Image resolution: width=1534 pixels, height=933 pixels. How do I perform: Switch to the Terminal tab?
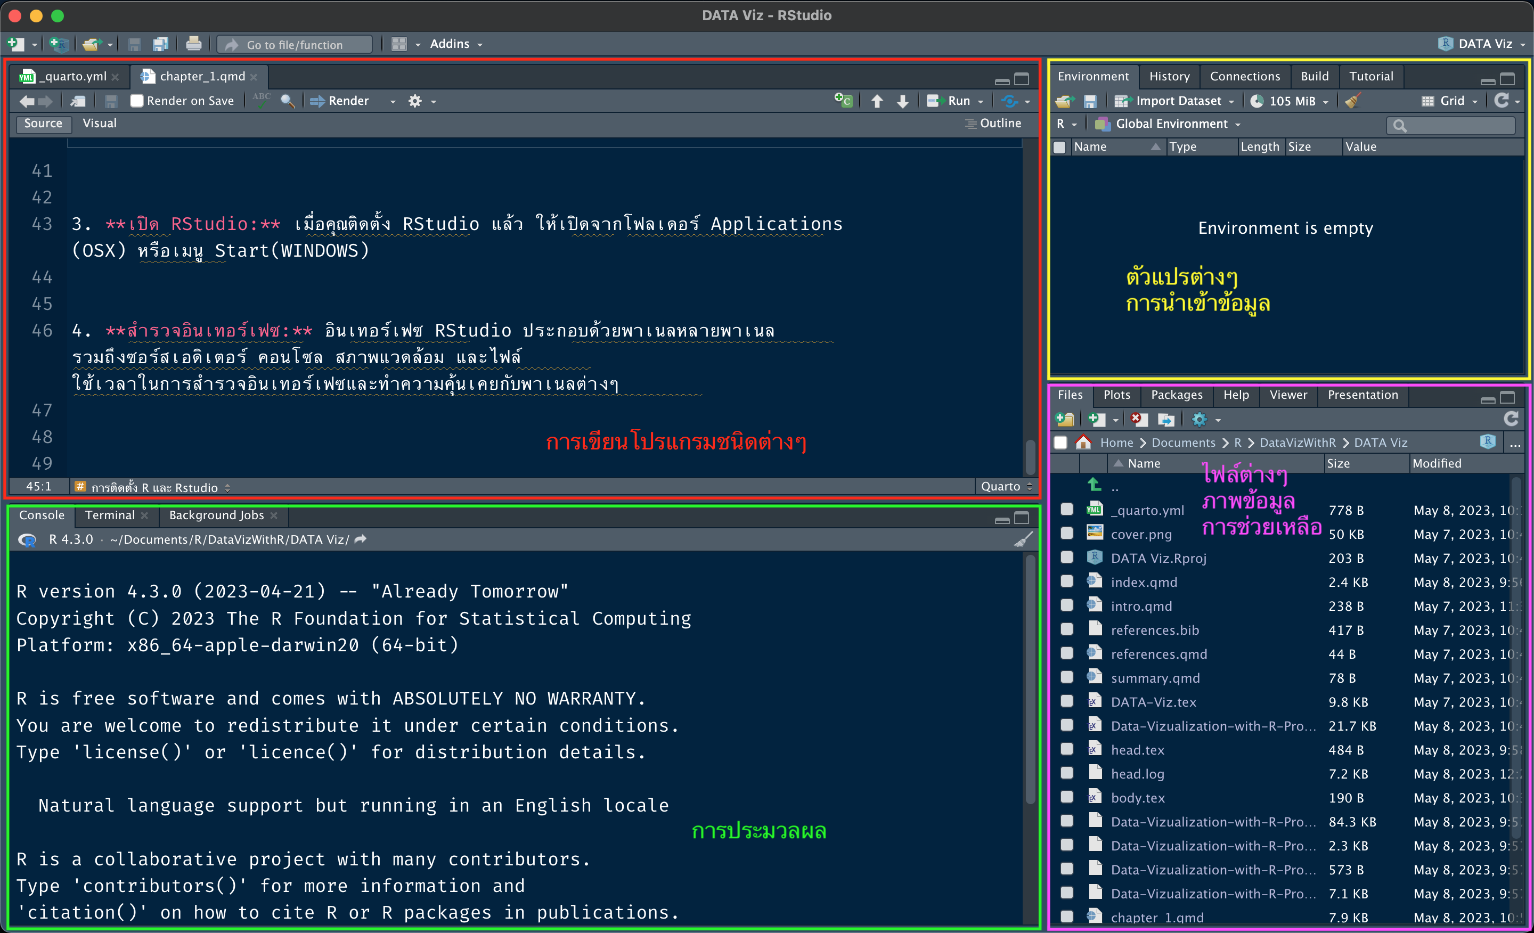110,515
